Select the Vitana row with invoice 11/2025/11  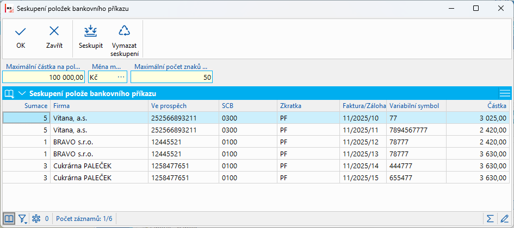(257, 130)
